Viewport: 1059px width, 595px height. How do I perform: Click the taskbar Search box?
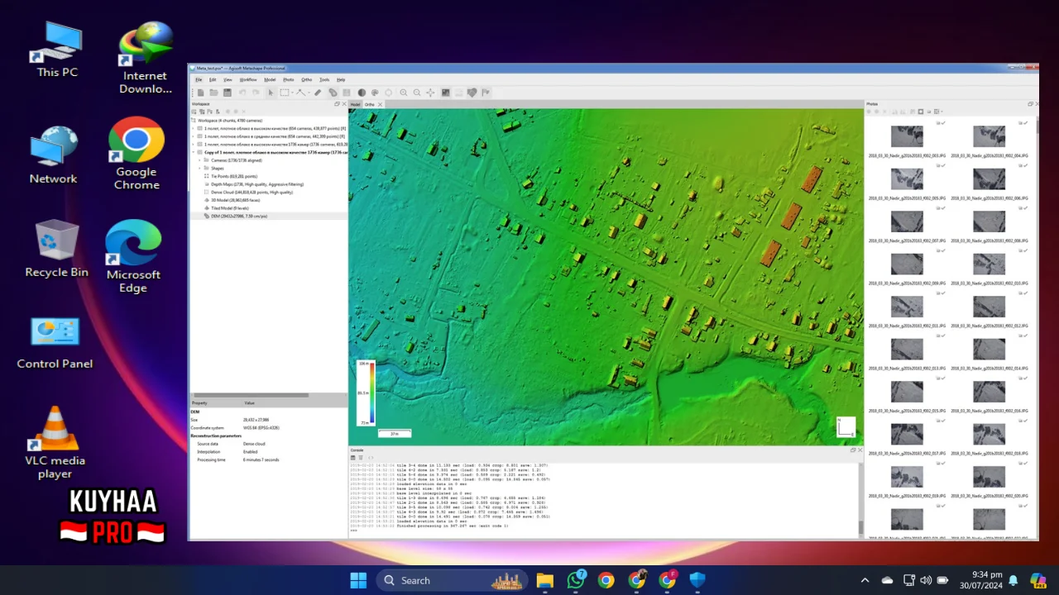tap(453, 580)
